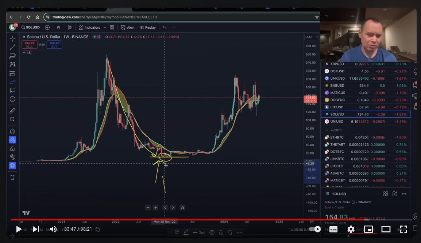This screenshot has width=421, height=243.
Task: Move chart right with arrow button
Action: [173, 208]
